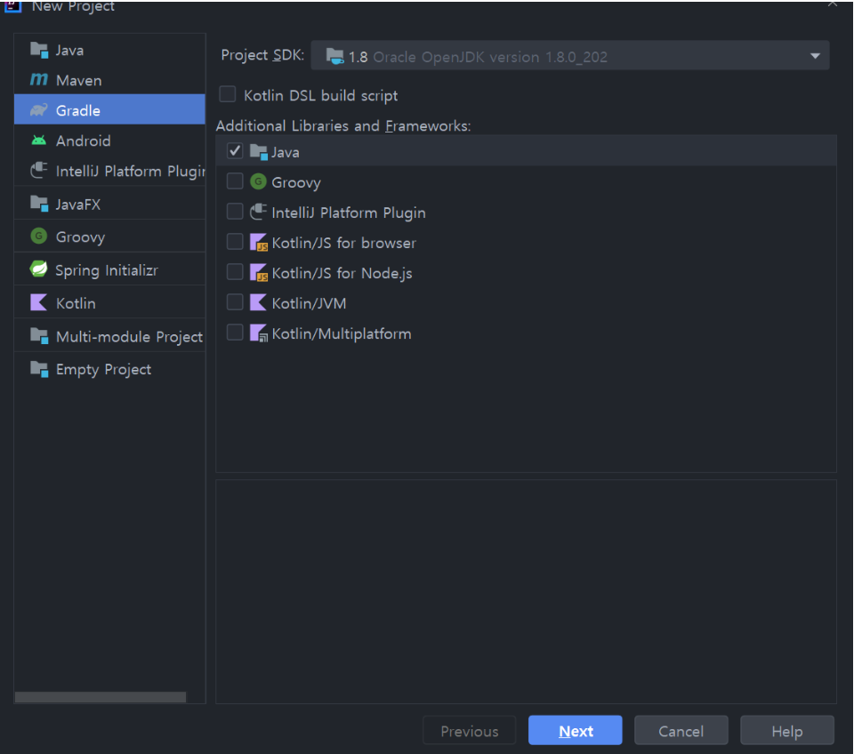Image resolution: width=854 pixels, height=754 pixels.
Task: Click the Multi-module Project folder icon
Action: [x=39, y=336]
